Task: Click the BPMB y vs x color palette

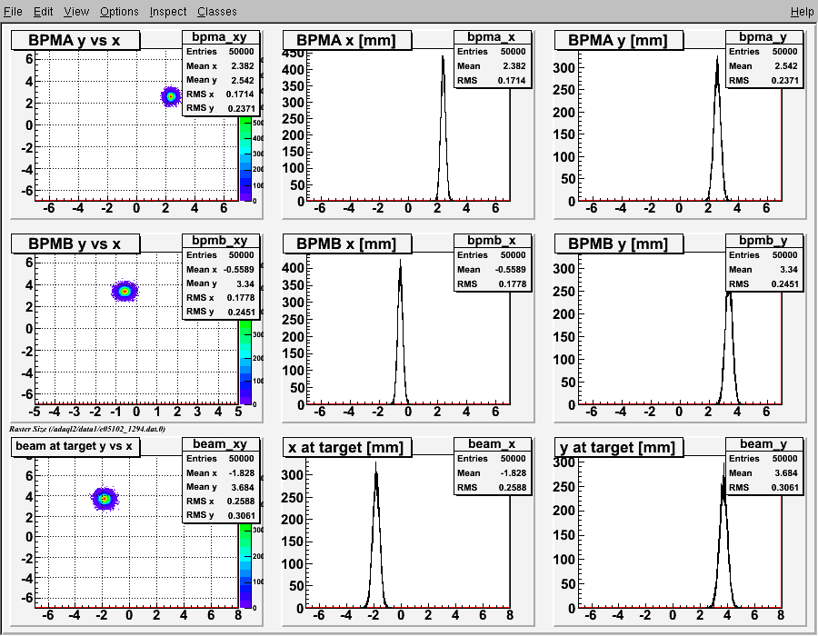Action: click(x=245, y=363)
